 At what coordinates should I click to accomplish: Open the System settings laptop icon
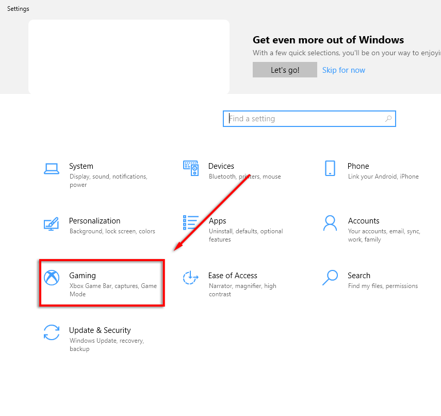pyautogui.click(x=52, y=169)
